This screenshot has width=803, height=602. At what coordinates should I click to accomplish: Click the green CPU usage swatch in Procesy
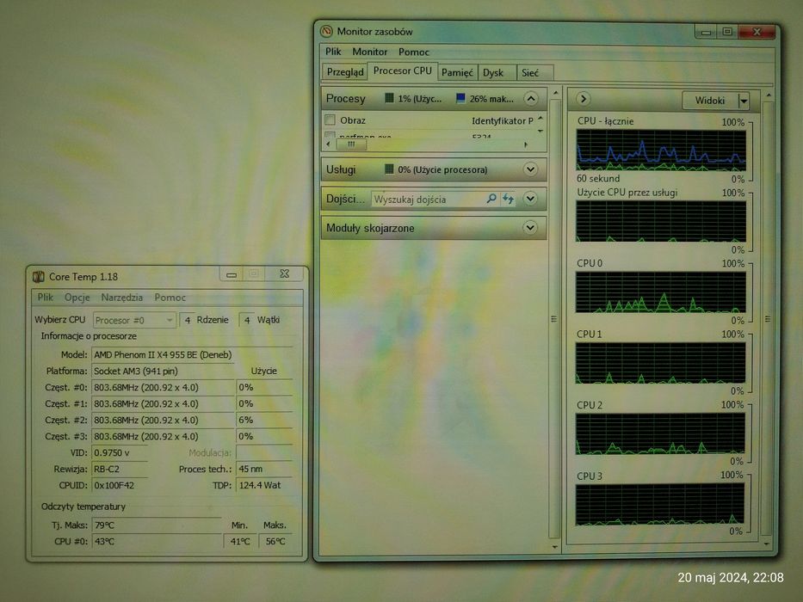[389, 98]
